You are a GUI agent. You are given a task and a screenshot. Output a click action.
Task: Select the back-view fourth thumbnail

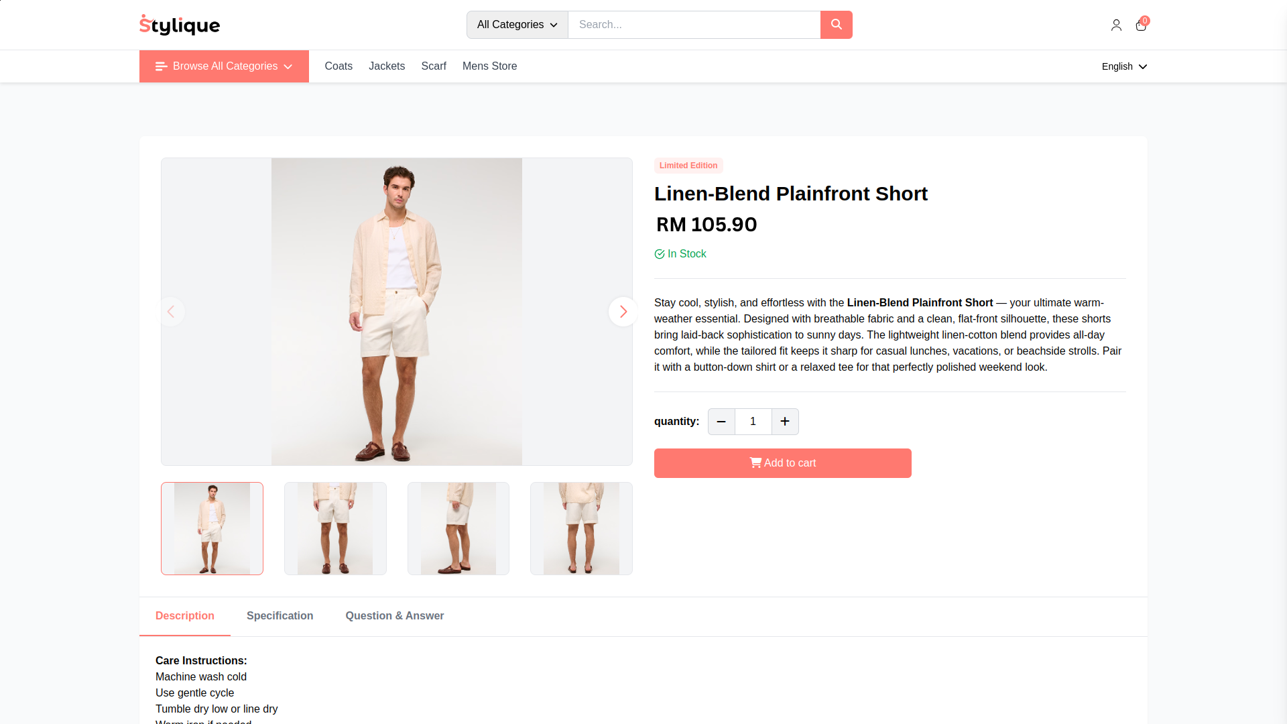[x=581, y=528]
